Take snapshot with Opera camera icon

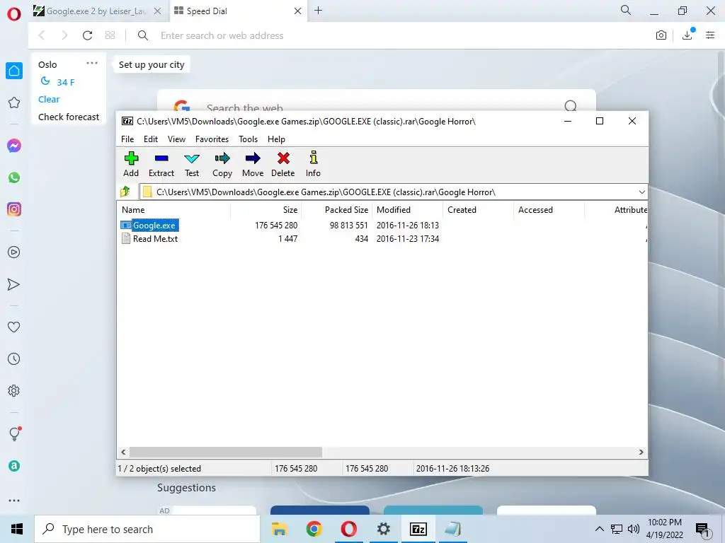(x=661, y=35)
